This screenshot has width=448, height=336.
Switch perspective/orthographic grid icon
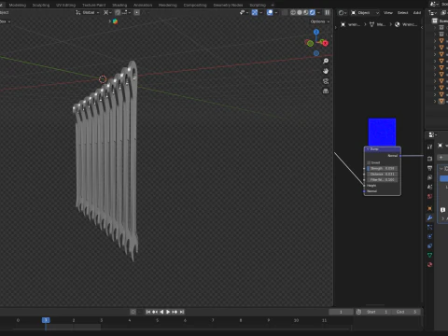click(x=326, y=91)
